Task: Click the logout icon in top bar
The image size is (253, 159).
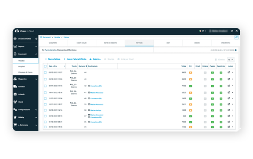Action: [x=232, y=31]
